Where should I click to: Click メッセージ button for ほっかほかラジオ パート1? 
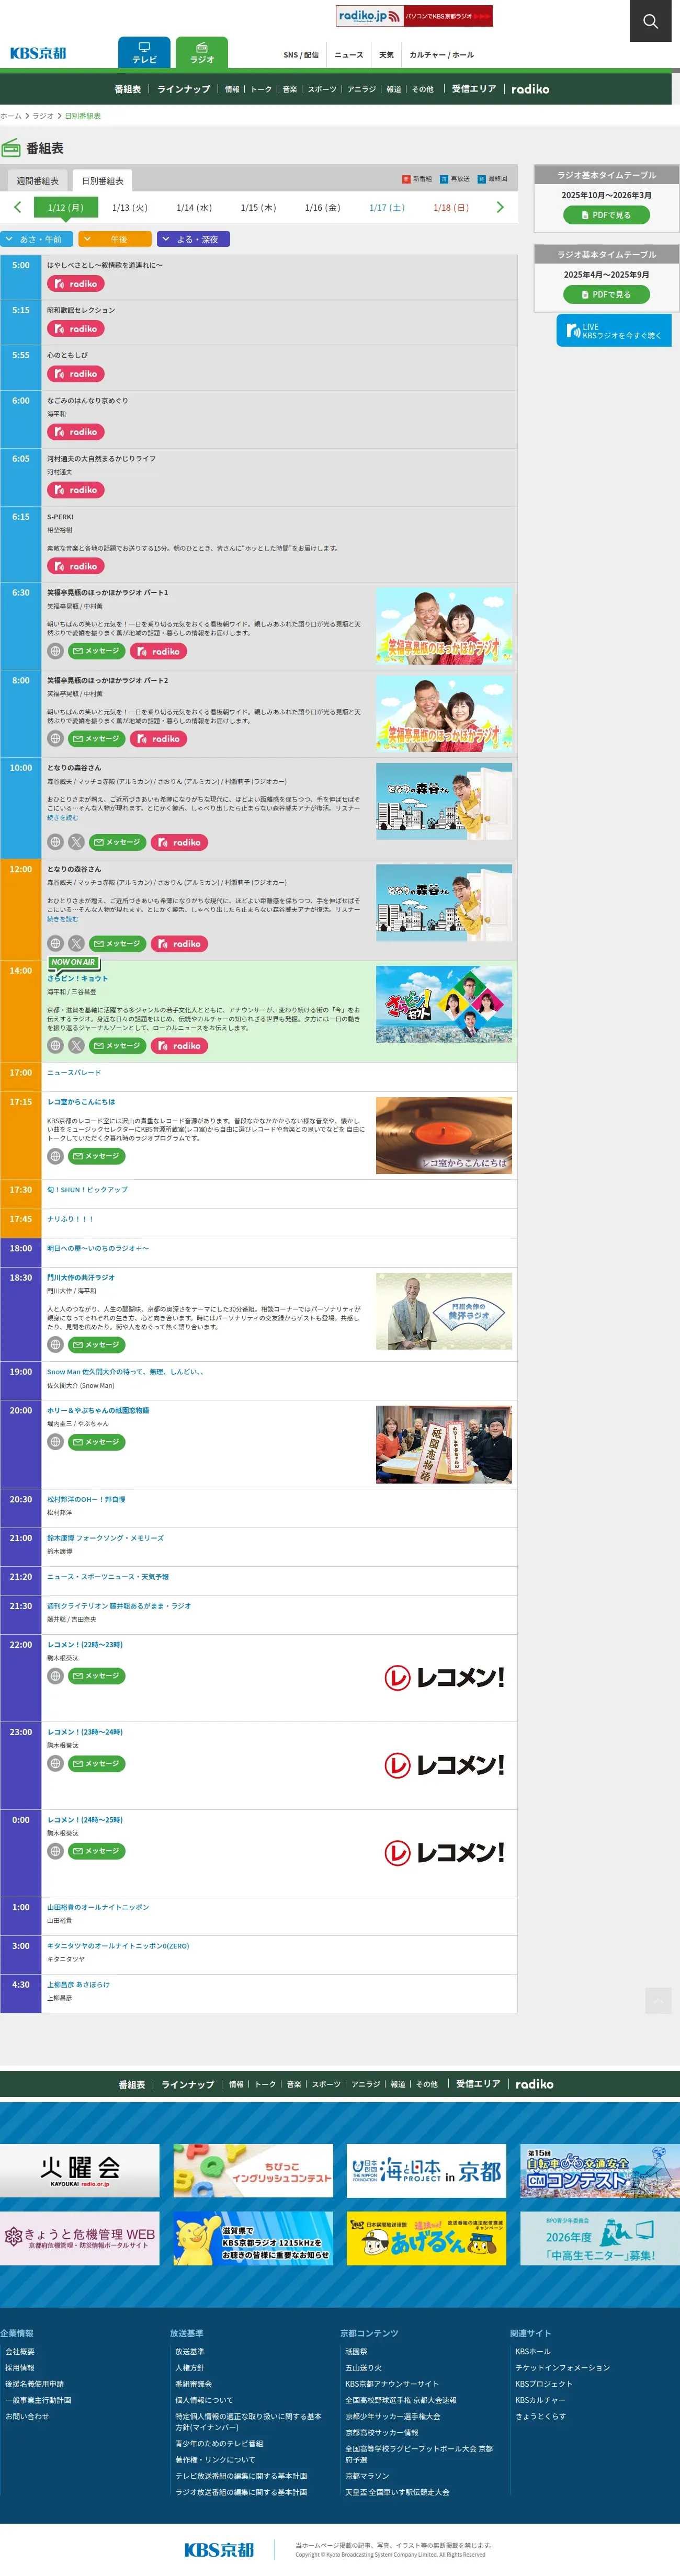coord(97,651)
